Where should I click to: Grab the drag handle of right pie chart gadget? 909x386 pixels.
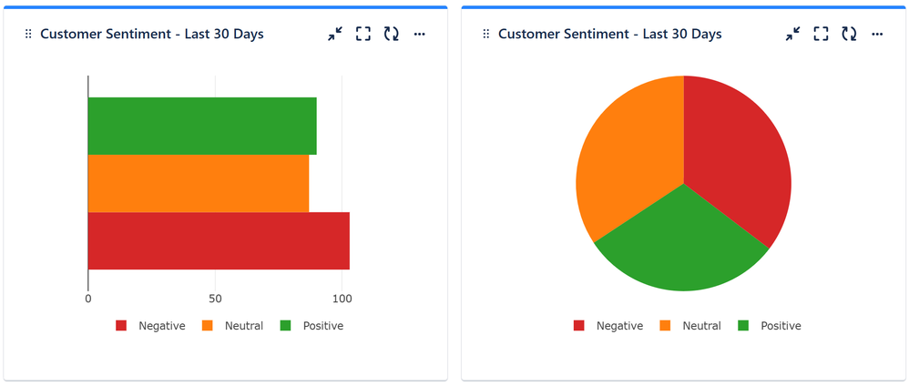pos(486,35)
